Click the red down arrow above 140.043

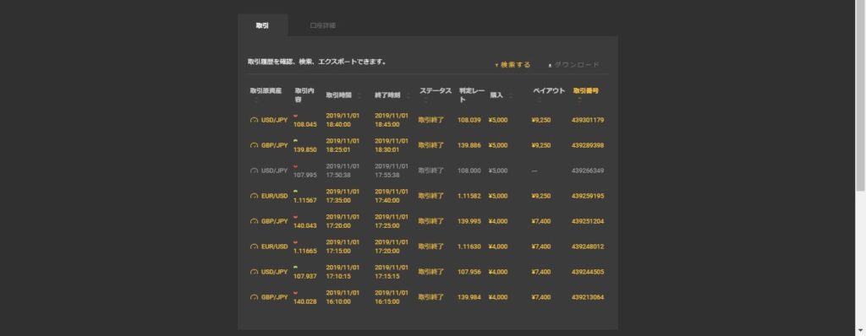point(295,217)
